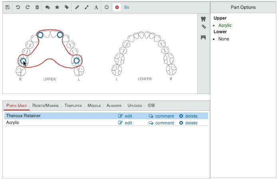Open the Models tab
Image resolution: width=278 pixels, height=180 pixels.
[94, 106]
